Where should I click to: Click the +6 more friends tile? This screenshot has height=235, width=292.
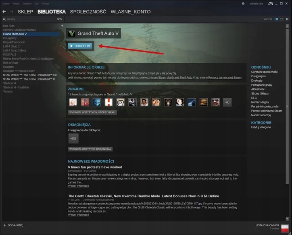tap(227, 102)
